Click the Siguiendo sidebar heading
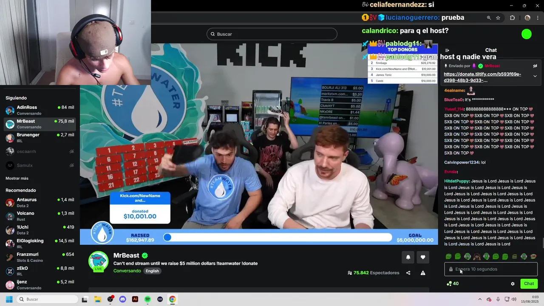The width and height of the screenshot is (544, 306). tap(16, 98)
